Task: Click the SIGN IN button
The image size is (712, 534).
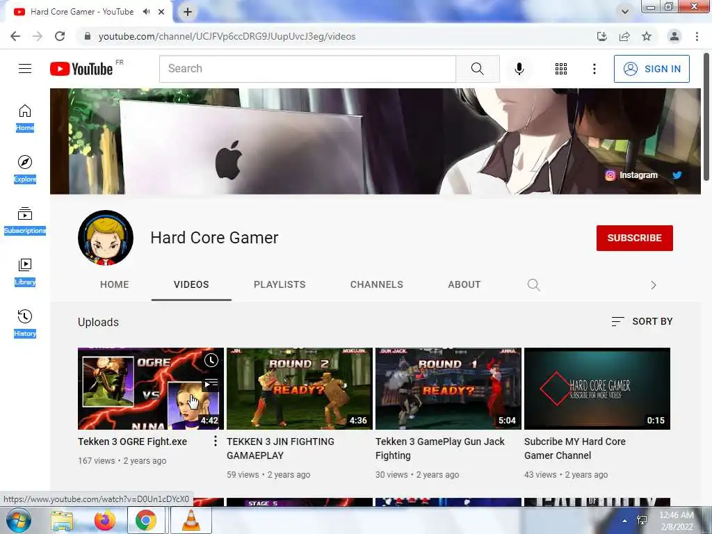Action: point(652,69)
